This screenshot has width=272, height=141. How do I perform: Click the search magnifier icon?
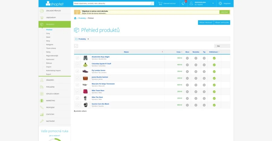point(152,3)
